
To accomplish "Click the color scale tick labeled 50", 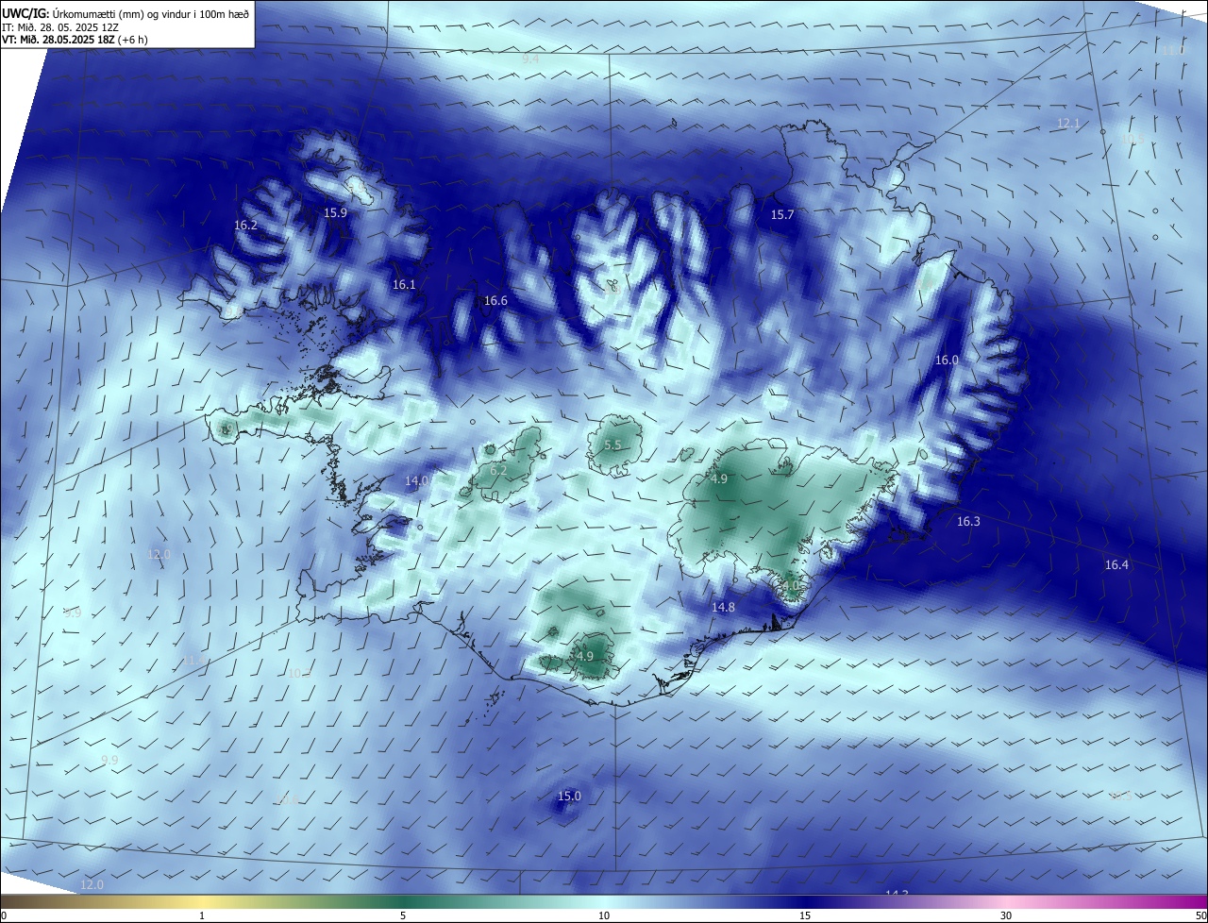I will point(1200,915).
